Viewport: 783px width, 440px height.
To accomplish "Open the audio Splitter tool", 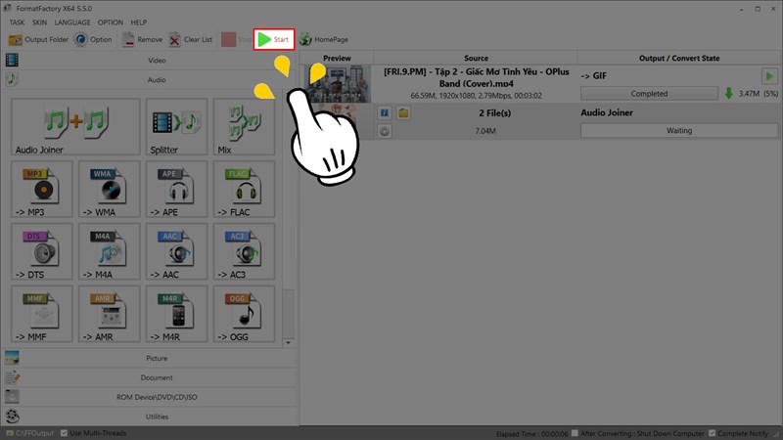I will point(176,127).
